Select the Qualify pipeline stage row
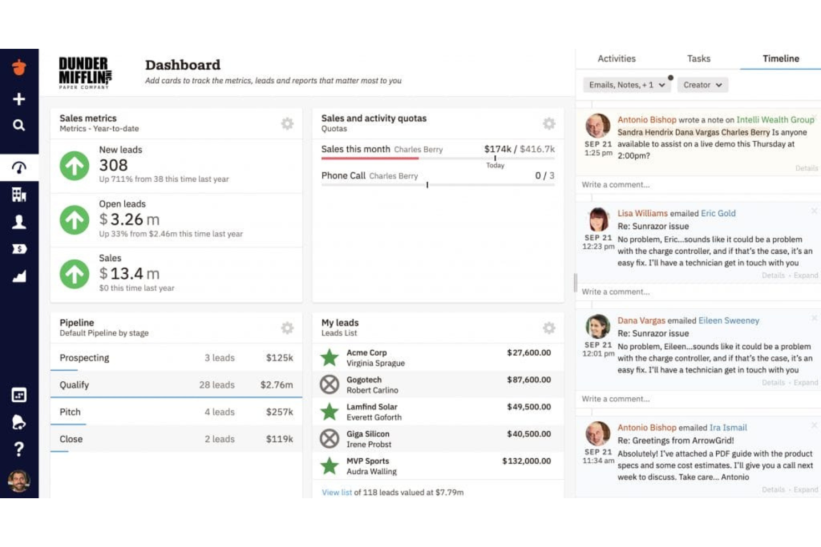The width and height of the screenshot is (821, 547). pyautogui.click(x=176, y=385)
